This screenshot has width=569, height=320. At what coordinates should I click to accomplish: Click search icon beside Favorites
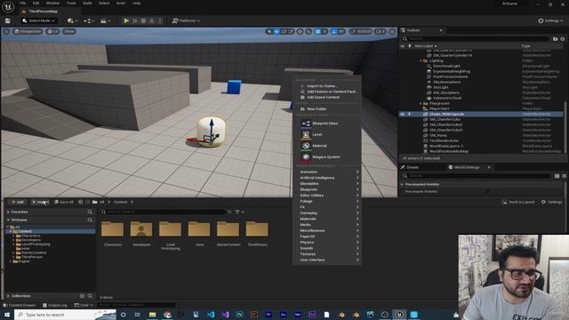[x=90, y=212]
